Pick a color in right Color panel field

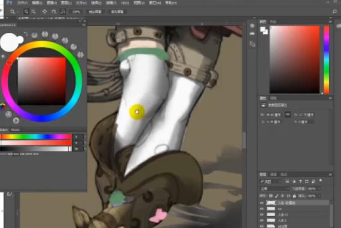point(295,60)
